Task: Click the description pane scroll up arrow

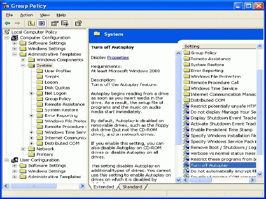Action: (178, 53)
